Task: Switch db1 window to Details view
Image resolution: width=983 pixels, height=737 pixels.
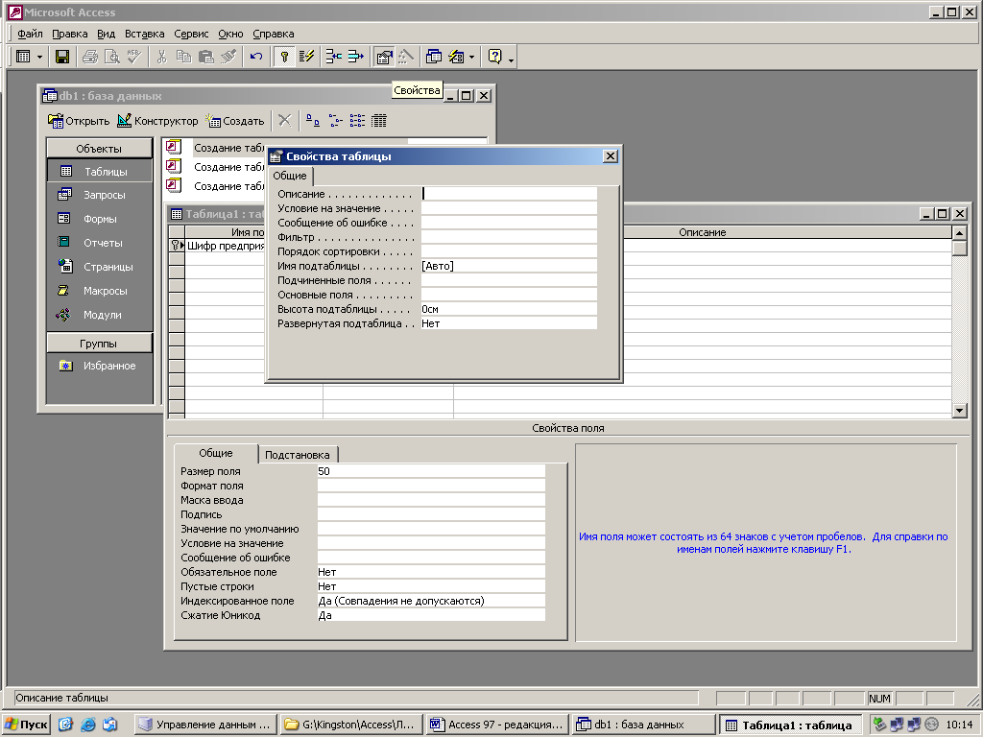Action: 379,120
